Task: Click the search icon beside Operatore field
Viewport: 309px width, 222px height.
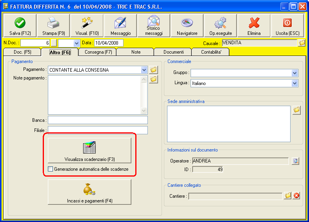Action: click(x=295, y=161)
